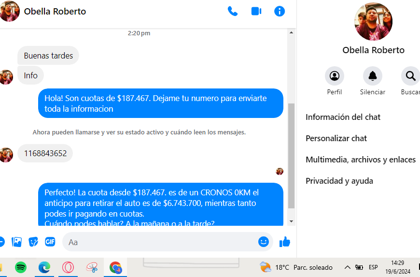The width and height of the screenshot is (420, 277).
Task: Expand Personalizar chat section
Action: pyautogui.click(x=336, y=138)
